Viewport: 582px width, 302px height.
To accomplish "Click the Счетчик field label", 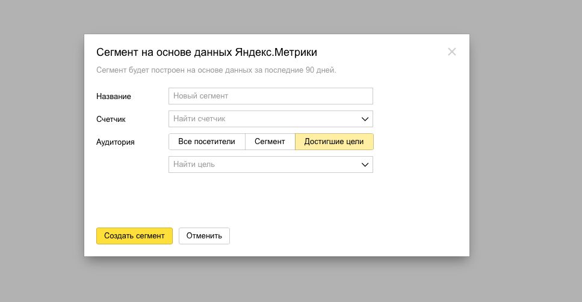I will [x=111, y=119].
